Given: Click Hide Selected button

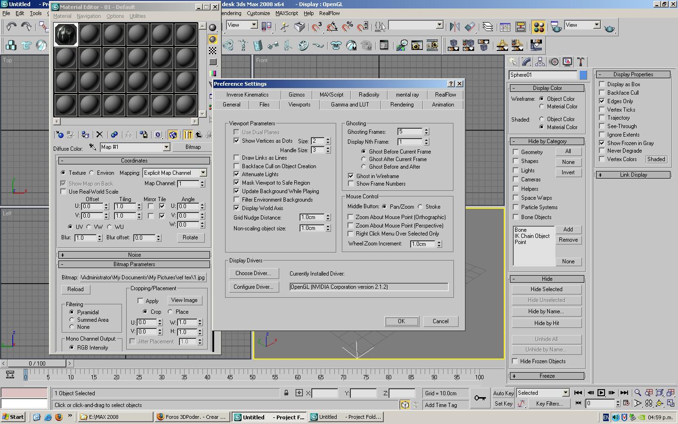Looking at the screenshot, I should pyautogui.click(x=546, y=289).
